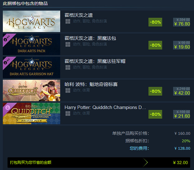
Task: Click Windows icon for 霍格沃茨之遗
Action: [x=68, y=21]
